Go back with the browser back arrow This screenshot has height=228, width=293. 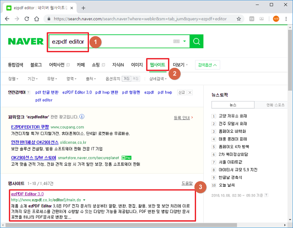(x=7, y=19)
